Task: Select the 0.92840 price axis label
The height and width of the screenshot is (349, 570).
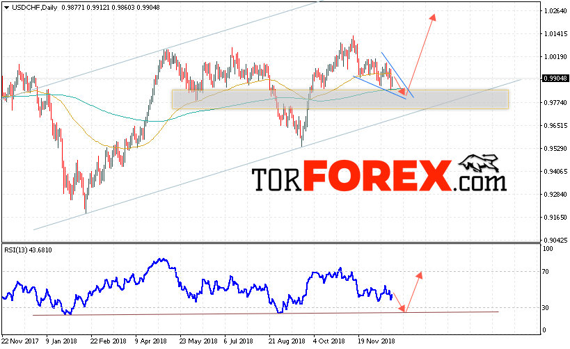Action: click(x=555, y=194)
